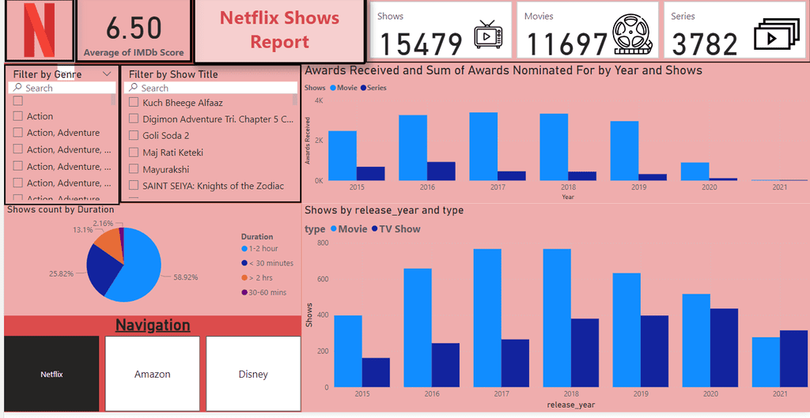
Task: Enable the Mayurakshi checkbox
Action: [x=133, y=169]
